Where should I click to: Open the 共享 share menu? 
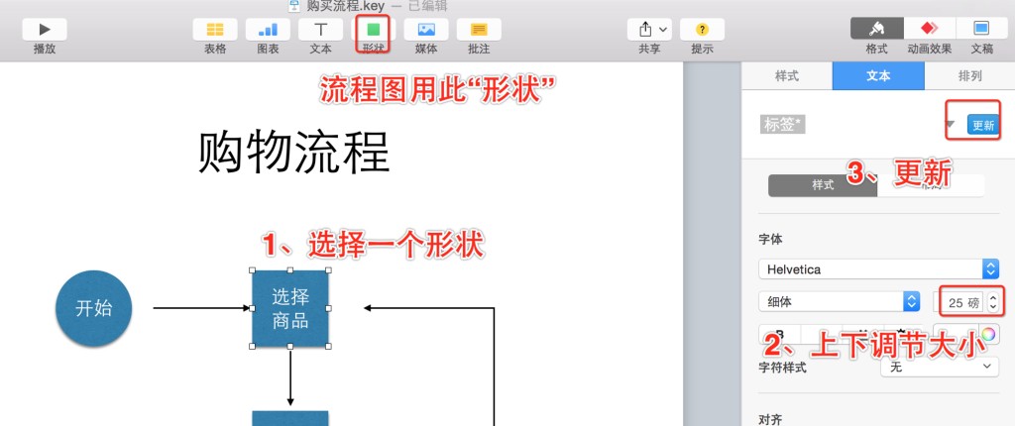point(649,30)
